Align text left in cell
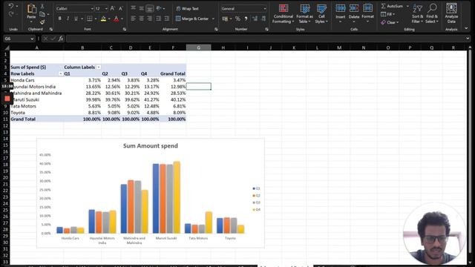Viewport: 475px width, 267px height. (x=134, y=19)
